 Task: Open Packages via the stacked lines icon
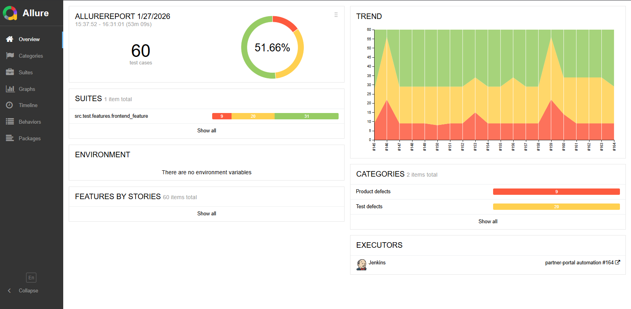10,138
